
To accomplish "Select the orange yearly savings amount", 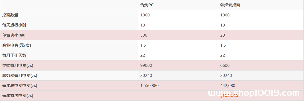I will coord(229,96).
